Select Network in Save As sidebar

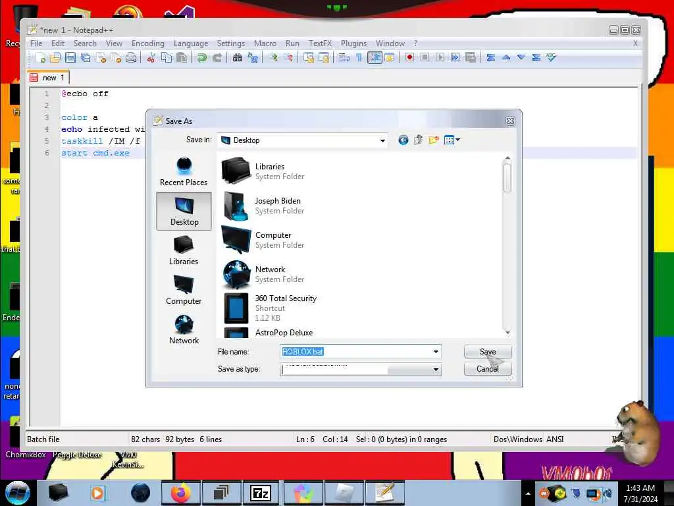click(184, 329)
